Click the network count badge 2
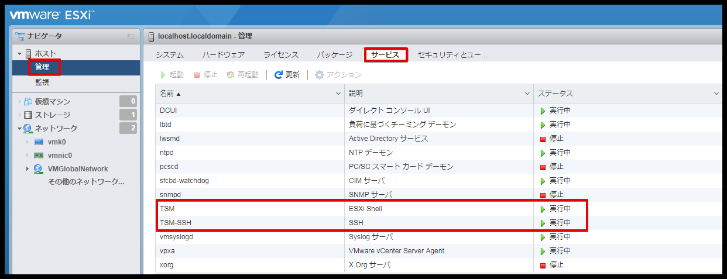 [128, 128]
